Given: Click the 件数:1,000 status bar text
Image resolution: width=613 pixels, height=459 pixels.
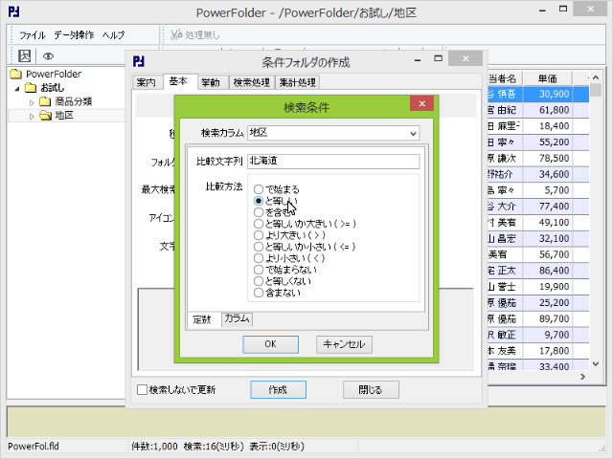Looking at the screenshot, I should 155,447.
